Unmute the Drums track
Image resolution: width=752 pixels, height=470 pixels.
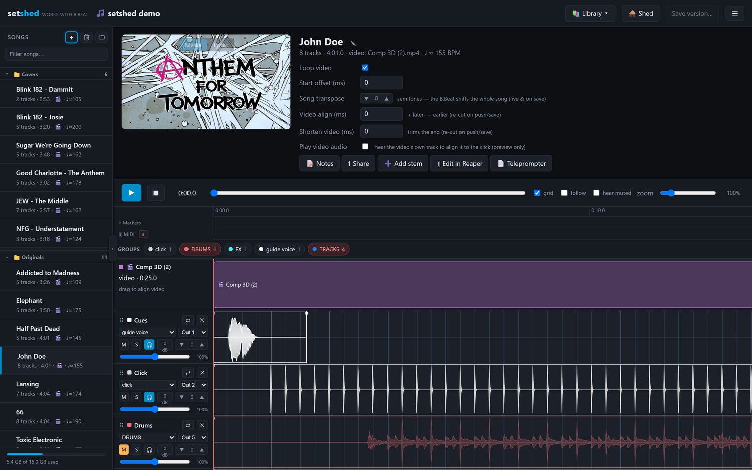click(x=124, y=450)
